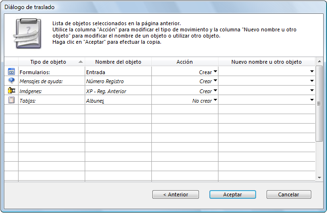The width and height of the screenshot is (327, 213).
Task: Click the scrollbar up arrow
Action: pos(319,62)
